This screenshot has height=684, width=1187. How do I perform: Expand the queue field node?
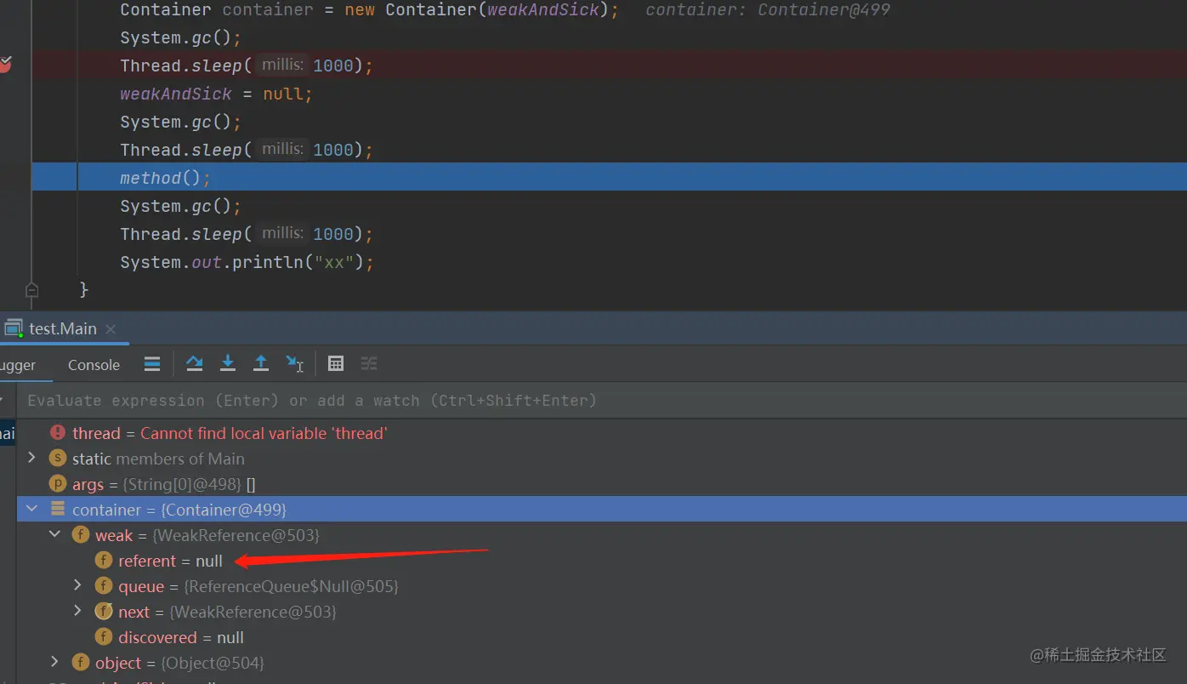pyautogui.click(x=77, y=585)
